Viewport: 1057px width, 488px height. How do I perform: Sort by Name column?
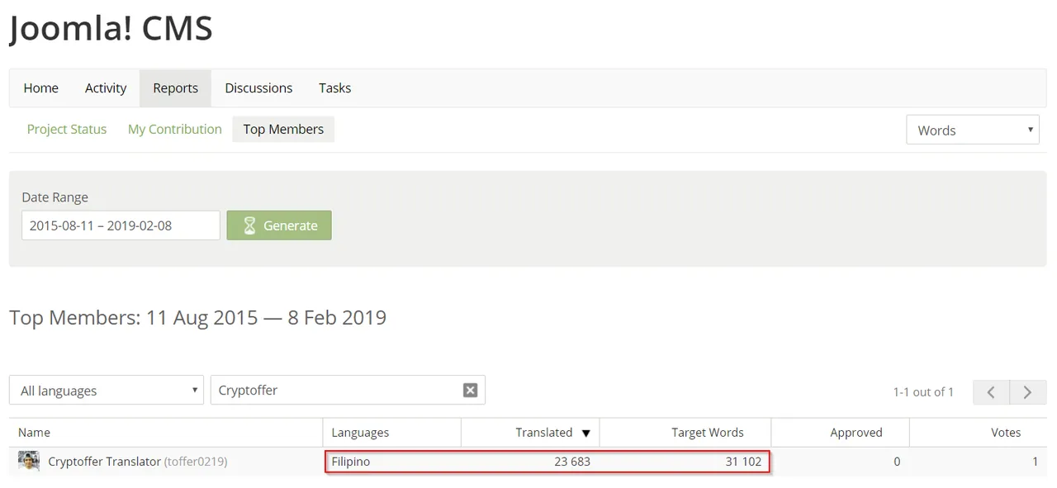(x=35, y=432)
